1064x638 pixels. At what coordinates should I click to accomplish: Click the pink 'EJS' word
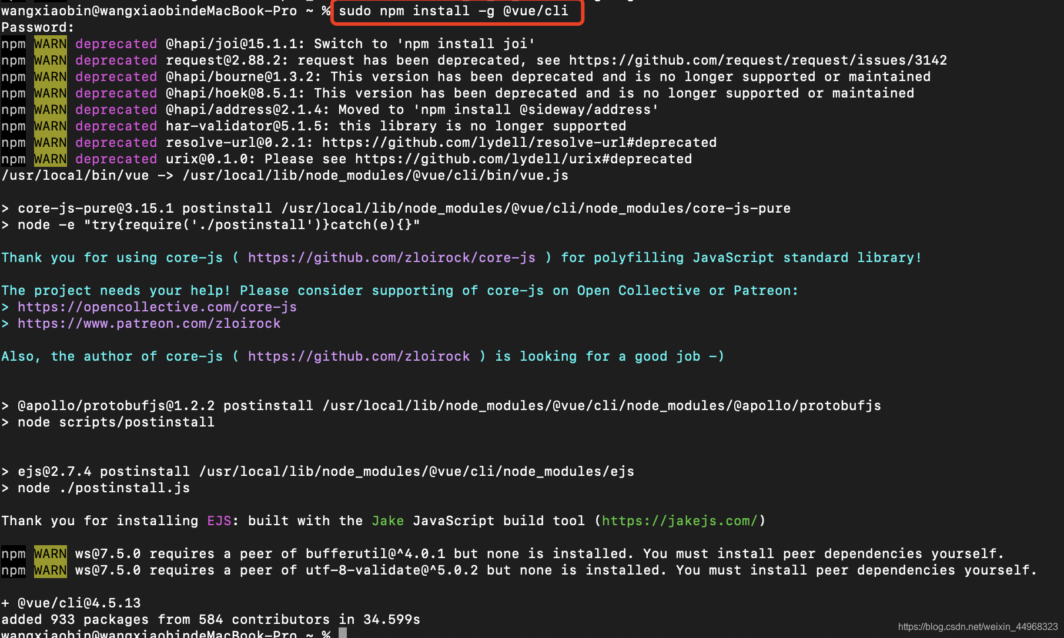pos(219,521)
